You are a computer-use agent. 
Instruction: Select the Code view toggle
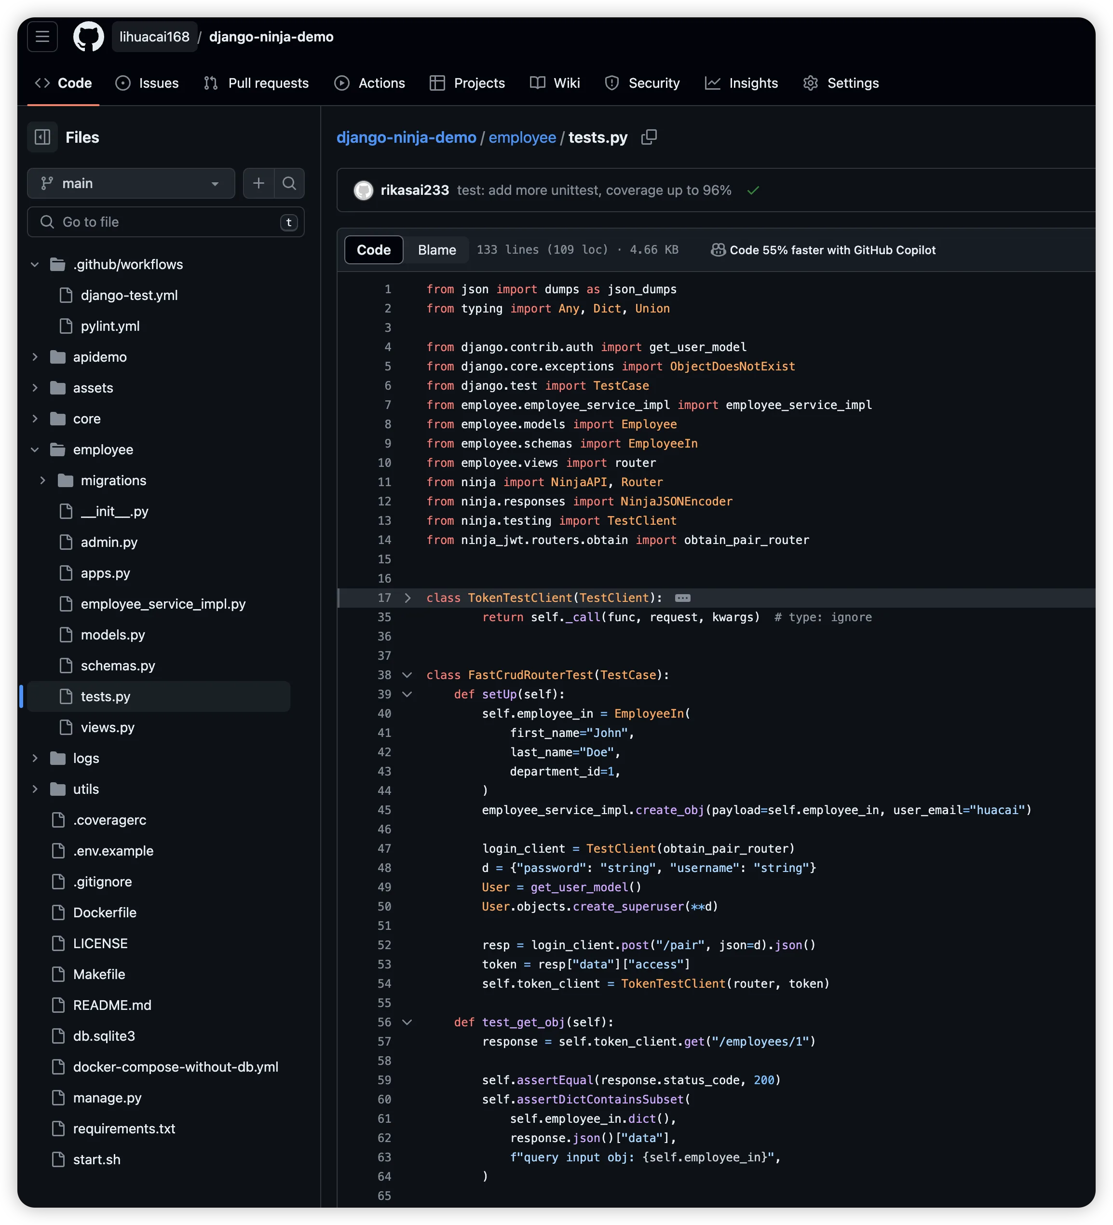[374, 250]
